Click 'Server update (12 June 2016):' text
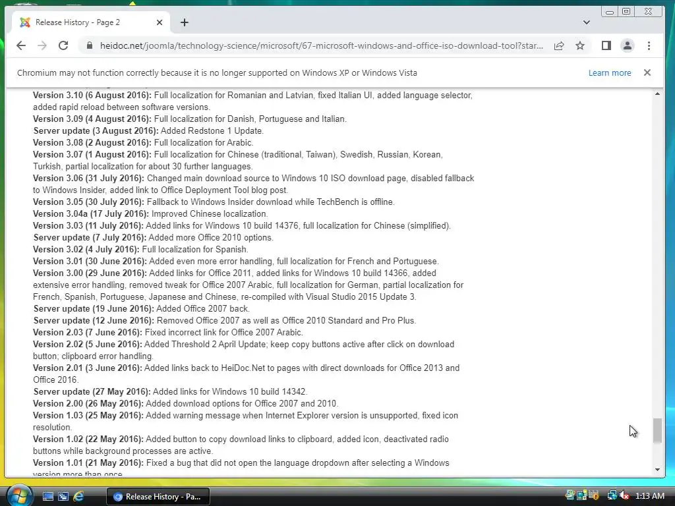Screen dimensions: 675x506 (x=94, y=321)
